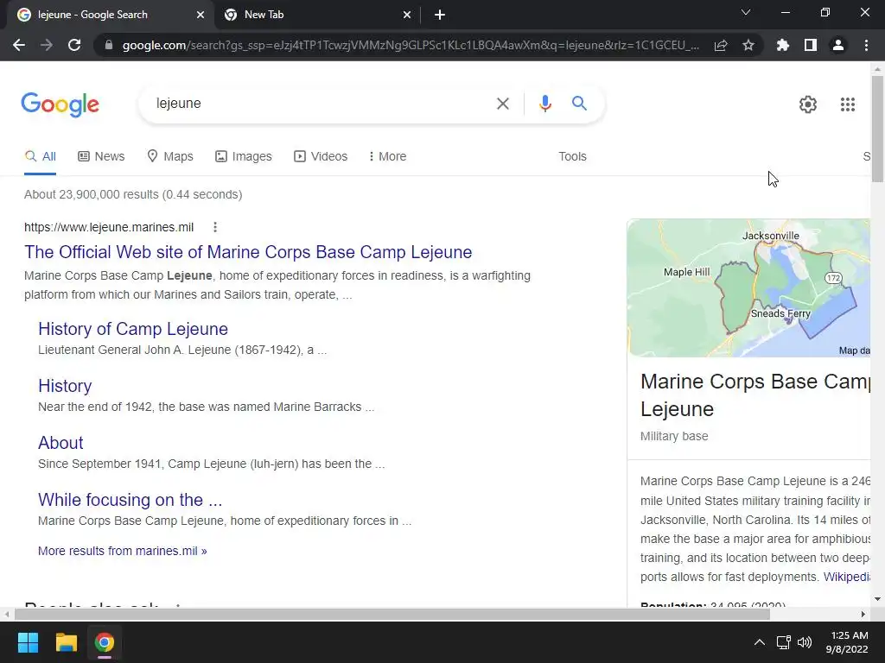Screen dimensions: 885x663
Task: Open Camp Lejeune map thumbnail
Action: [748, 288]
